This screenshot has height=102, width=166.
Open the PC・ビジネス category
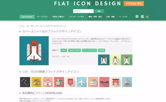coord(43,17)
